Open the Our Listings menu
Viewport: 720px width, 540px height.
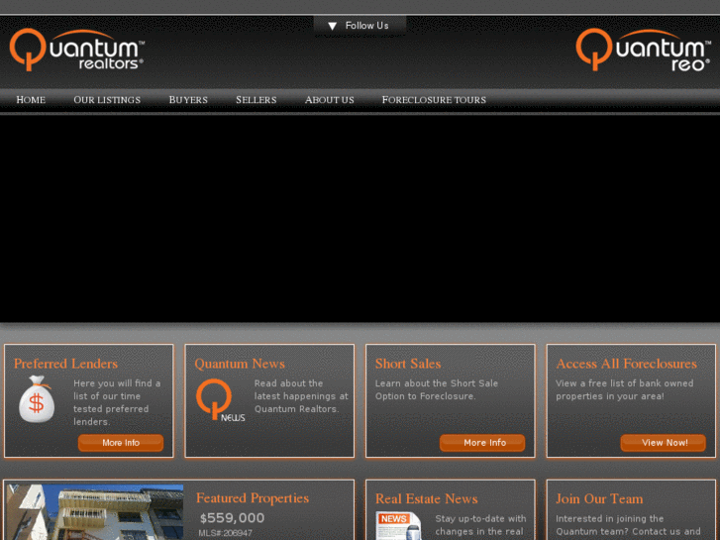click(x=107, y=100)
